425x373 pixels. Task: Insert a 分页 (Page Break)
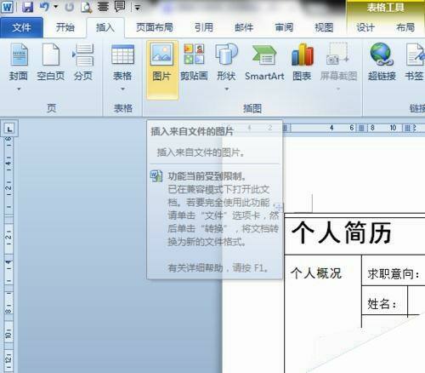click(83, 61)
